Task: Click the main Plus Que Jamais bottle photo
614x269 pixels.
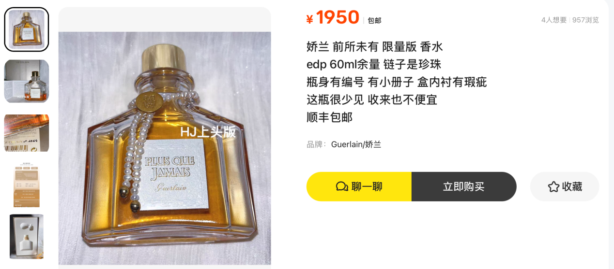Action: (165, 148)
